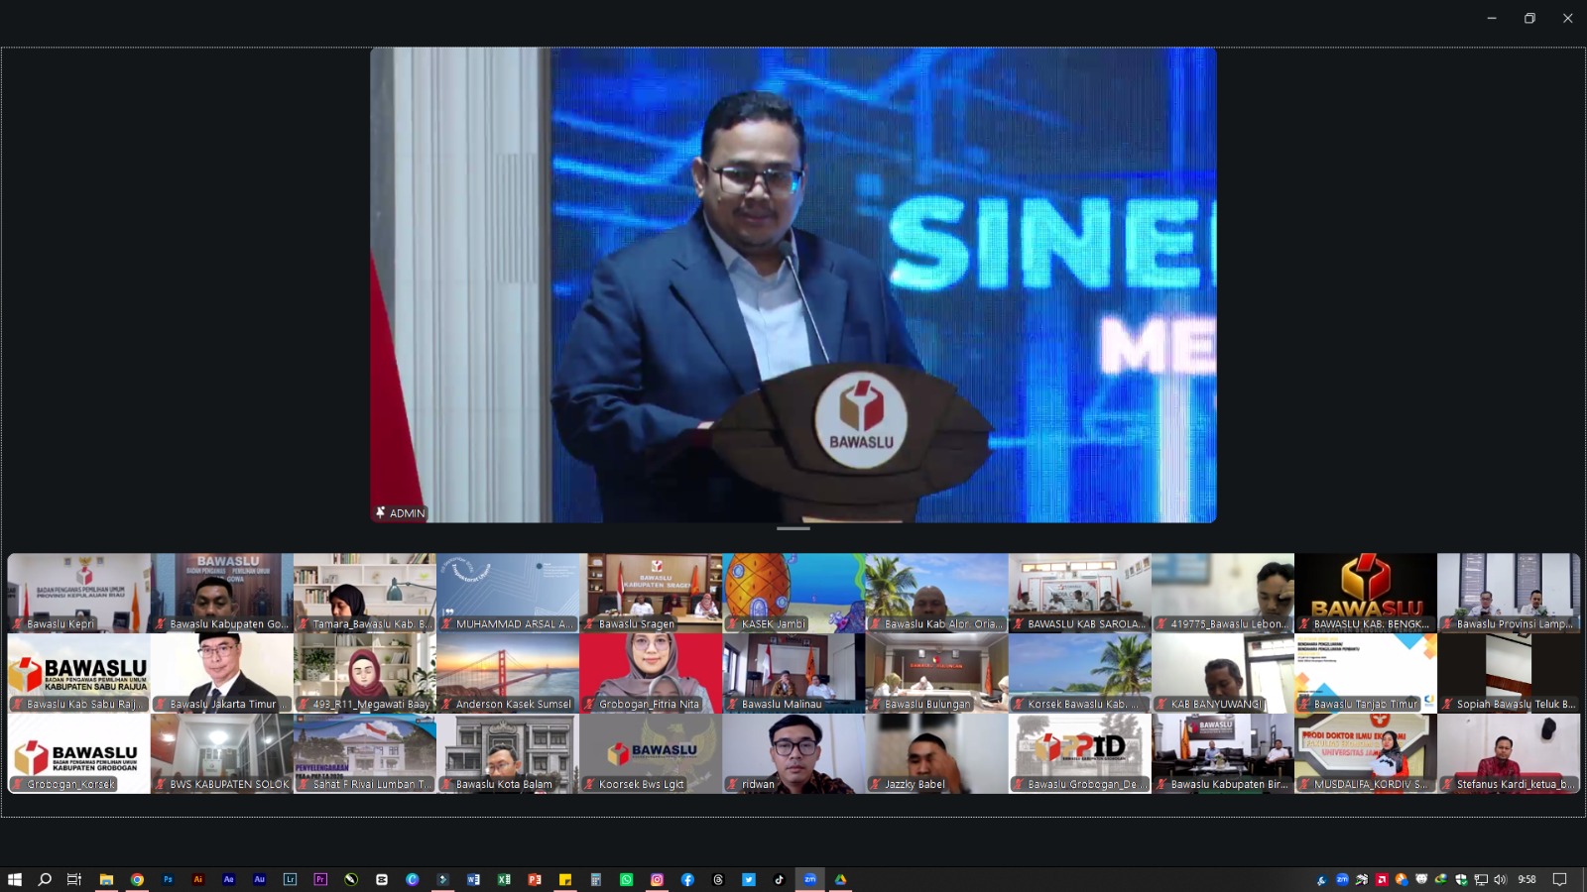This screenshot has height=892, width=1587.
Task: Open TikTok from the taskbar
Action: [x=779, y=879]
